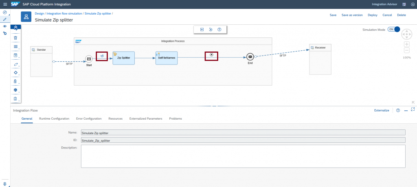Save the integration flow
The image size is (417, 187).
(x=333, y=15)
